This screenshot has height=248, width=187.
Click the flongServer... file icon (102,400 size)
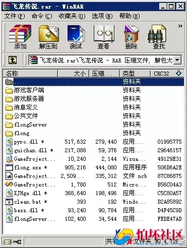coord(9,219)
